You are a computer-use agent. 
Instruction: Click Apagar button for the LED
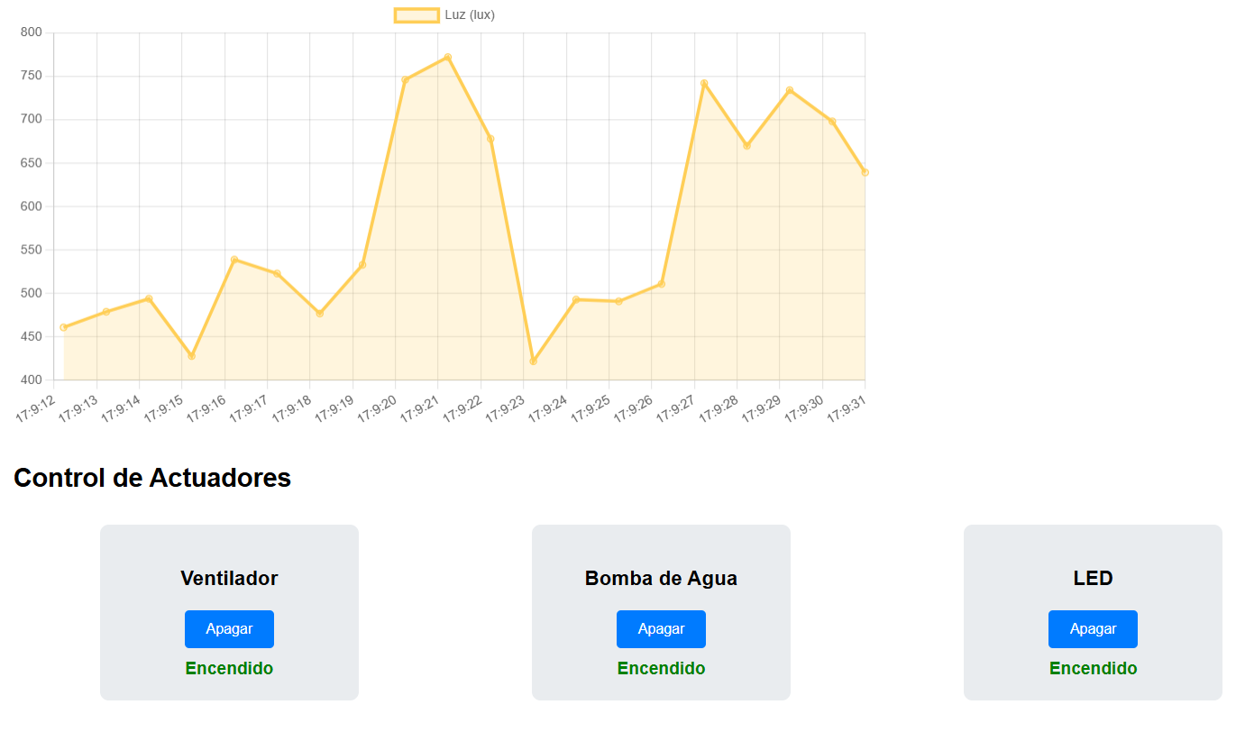point(1093,628)
